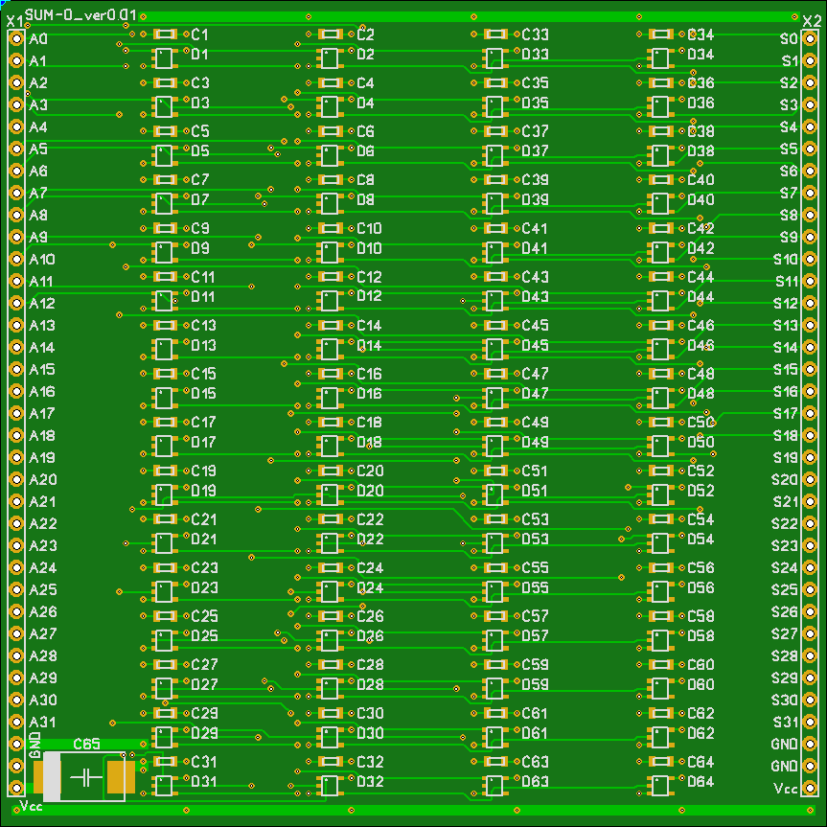Click the white-marked pad of capacitor C65
The image size is (827, 827).
[x=47, y=777]
